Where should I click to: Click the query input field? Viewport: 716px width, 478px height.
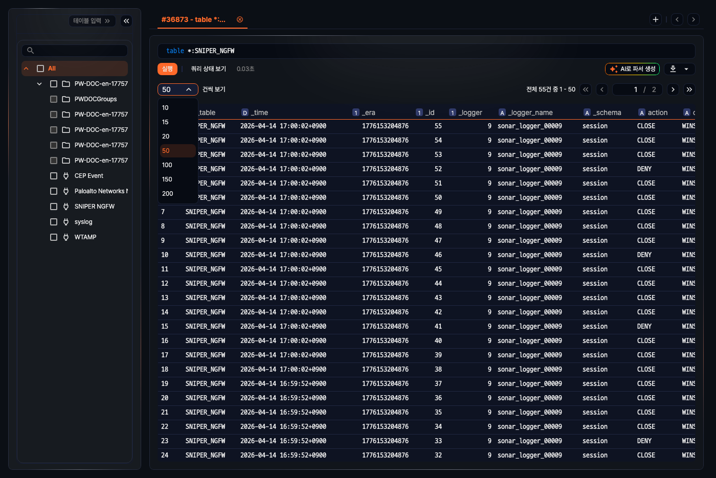(x=426, y=51)
